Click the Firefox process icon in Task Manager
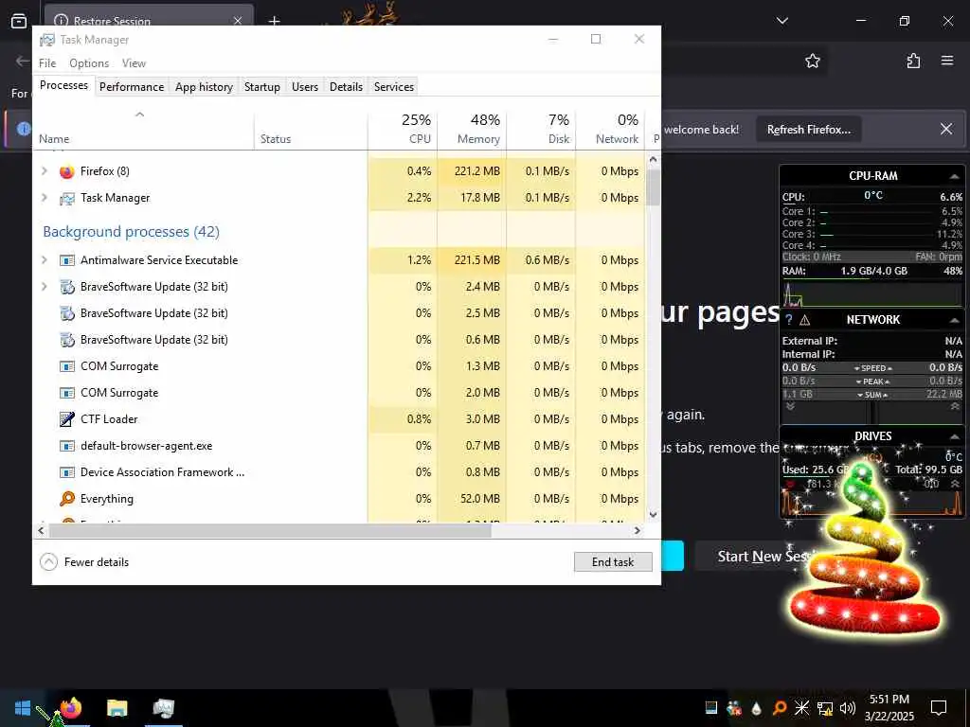 (67, 171)
